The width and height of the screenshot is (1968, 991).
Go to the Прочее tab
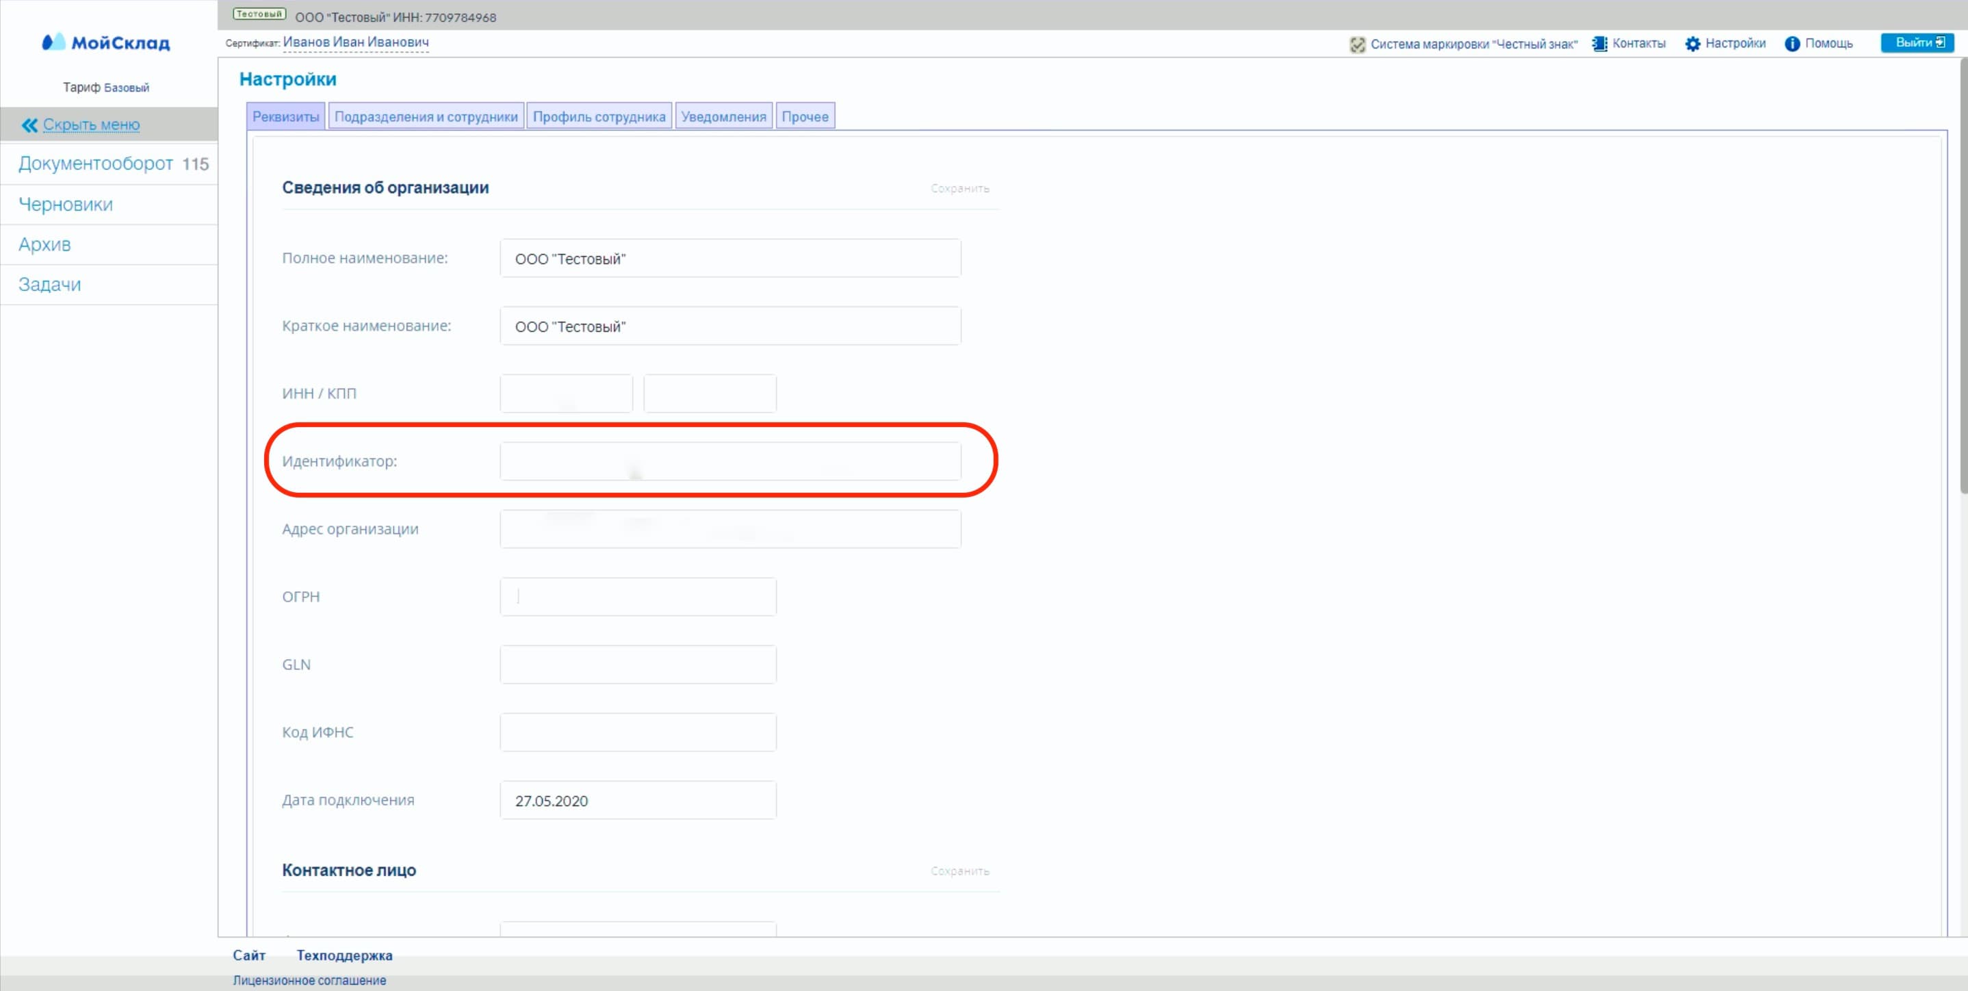(x=805, y=117)
